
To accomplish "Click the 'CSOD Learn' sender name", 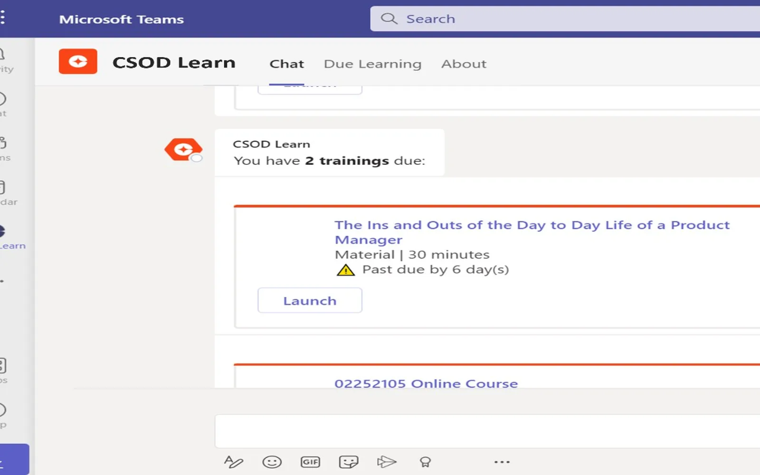I will (x=271, y=144).
